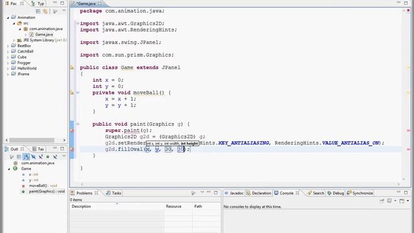Click Outline focus on active task icon
Image resolution: width=414 pixels, height=233 pixels.
pyautogui.click(x=12, y=157)
